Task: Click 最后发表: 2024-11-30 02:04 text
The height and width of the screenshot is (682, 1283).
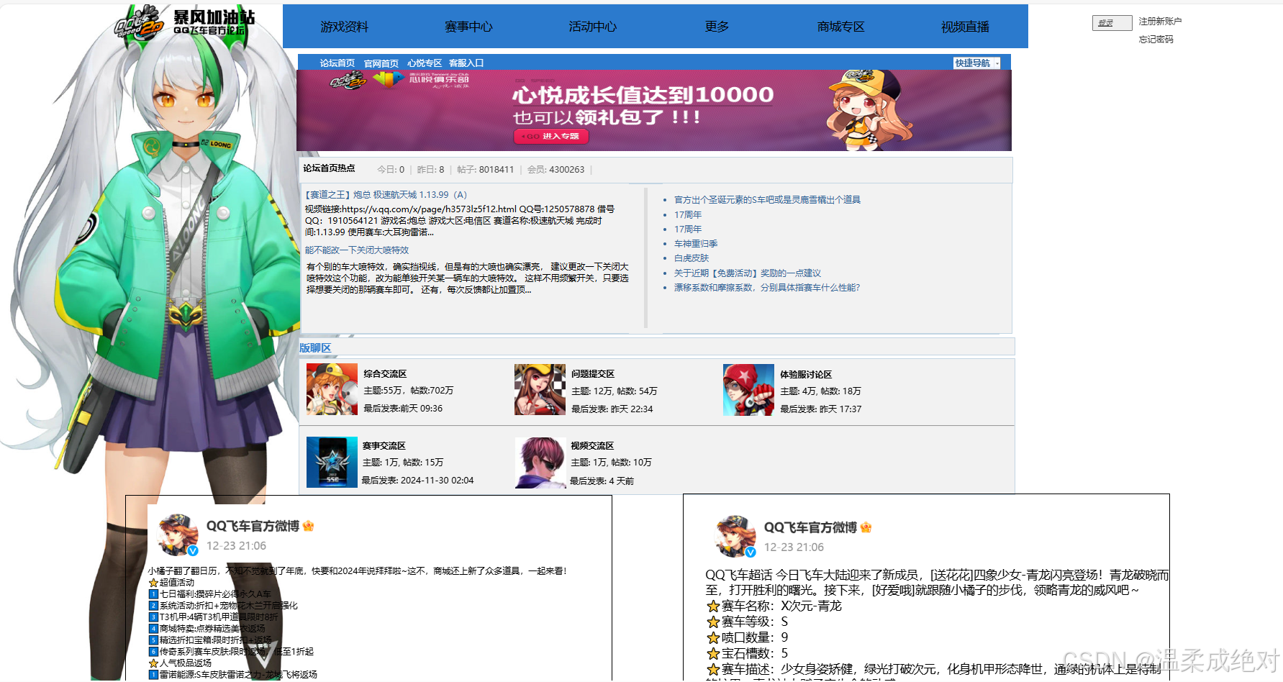Action: (417, 481)
